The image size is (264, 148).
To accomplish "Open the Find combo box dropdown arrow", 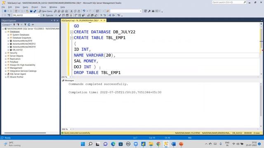I will (x=141, y=11).
